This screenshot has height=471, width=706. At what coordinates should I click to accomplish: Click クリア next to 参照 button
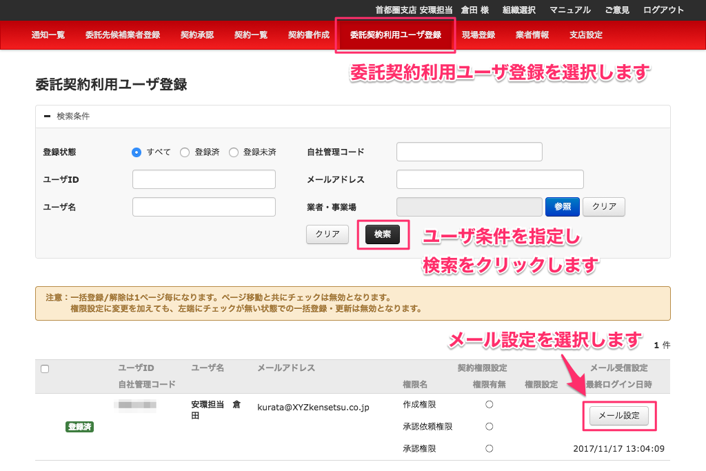604,207
